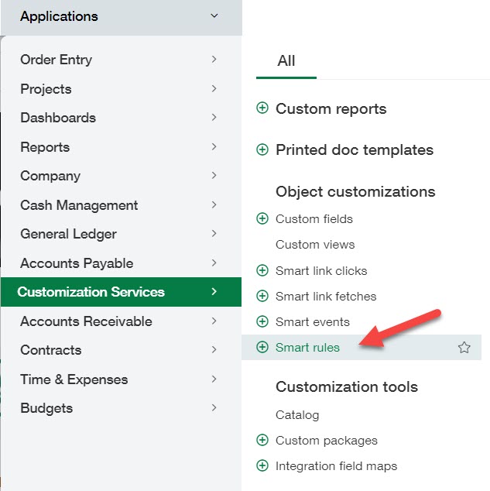Open the Catalog link
Screen dimensions: 490x491
tap(297, 414)
